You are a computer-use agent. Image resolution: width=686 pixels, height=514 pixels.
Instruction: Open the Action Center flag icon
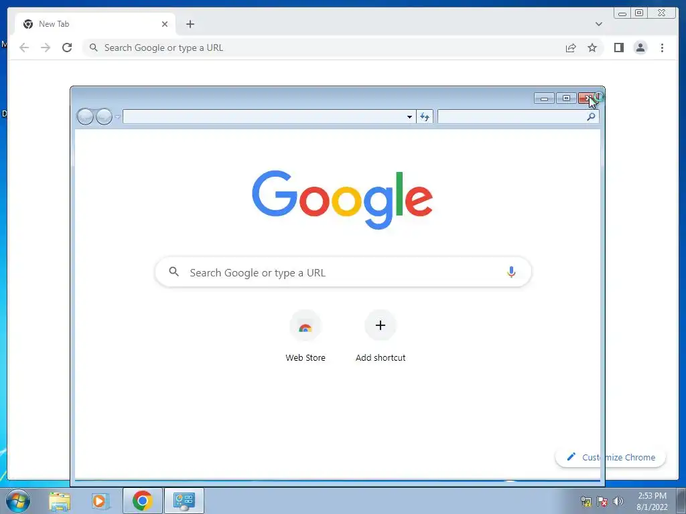tap(602, 501)
